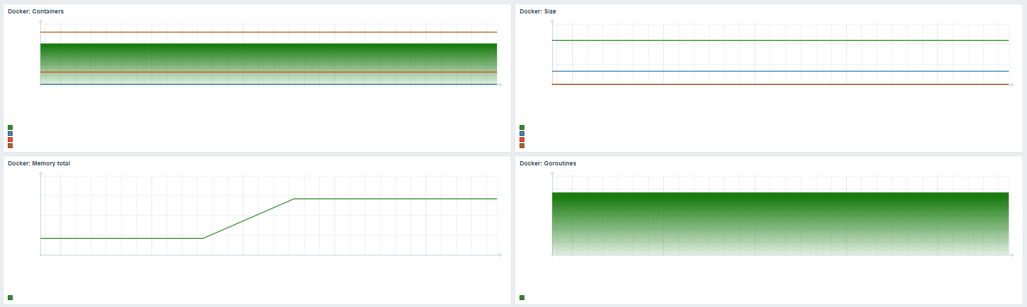Viewport: 1027px width, 307px height.
Task: Click the blue legend swatch under Docker: Containers
Action: coord(10,134)
